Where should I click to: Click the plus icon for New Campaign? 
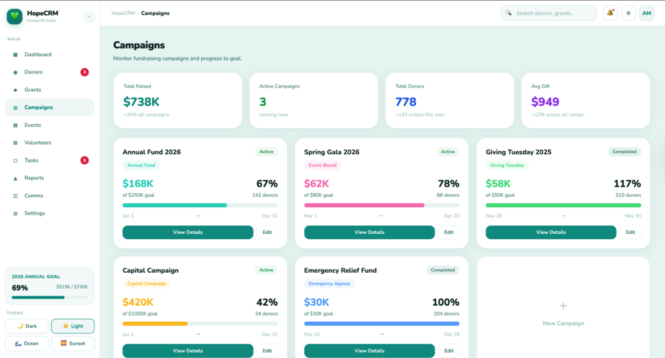[x=563, y=306]
